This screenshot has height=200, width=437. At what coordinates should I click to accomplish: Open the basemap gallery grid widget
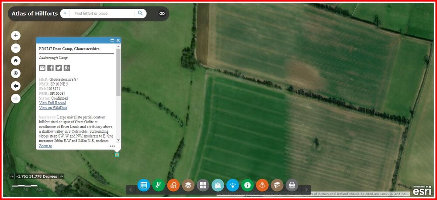(x=203, y=185)
